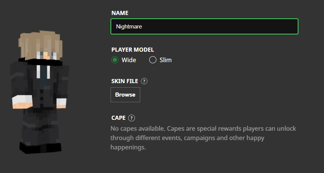Click the 'Slim' option label text
Image resolution: width=324 pixels, height=173 pixels.
pos(166,60)
